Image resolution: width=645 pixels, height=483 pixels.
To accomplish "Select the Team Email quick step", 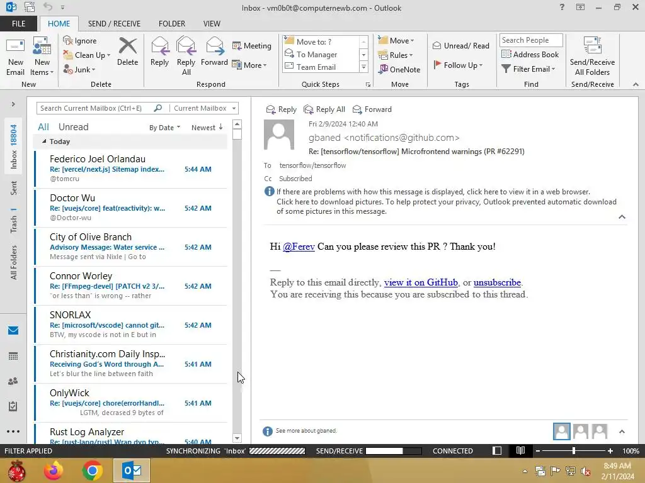I will (x=321, y=67).
